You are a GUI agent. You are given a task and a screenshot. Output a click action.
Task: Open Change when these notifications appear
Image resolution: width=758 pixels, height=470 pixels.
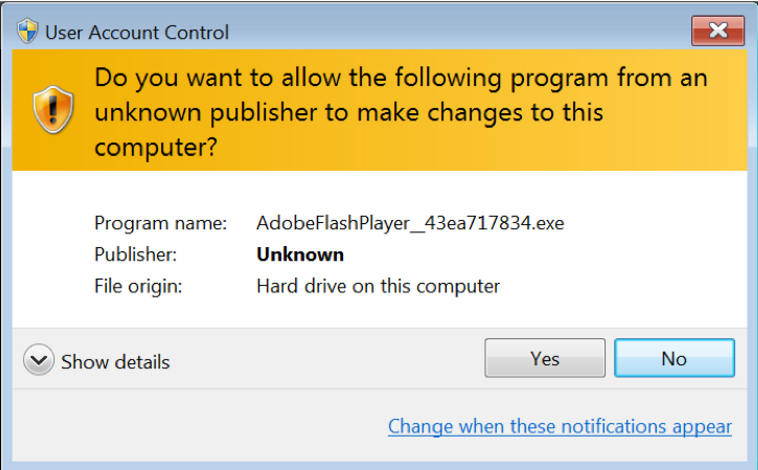(560, 426)
